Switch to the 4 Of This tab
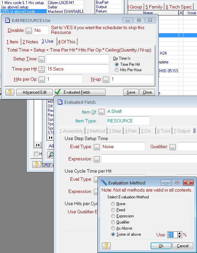This screenshot has width=197, height=253. [x=67, y=42]
